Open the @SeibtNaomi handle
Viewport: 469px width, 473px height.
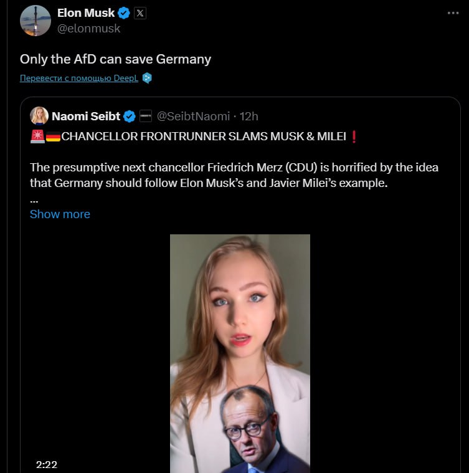(192, 116)
